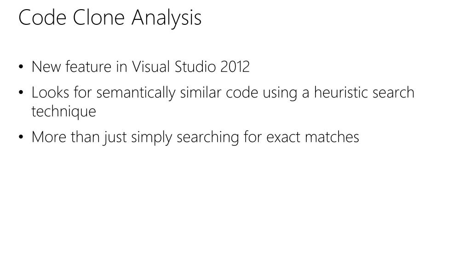Image resolution: width=471 pixels, height=265 pixels.
Task: Click the words New feature
Action: [71, 66]
